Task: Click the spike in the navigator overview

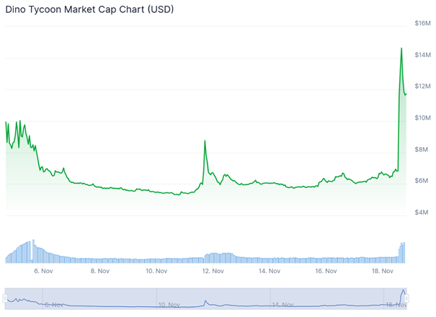Action: (x=403, y=291)
